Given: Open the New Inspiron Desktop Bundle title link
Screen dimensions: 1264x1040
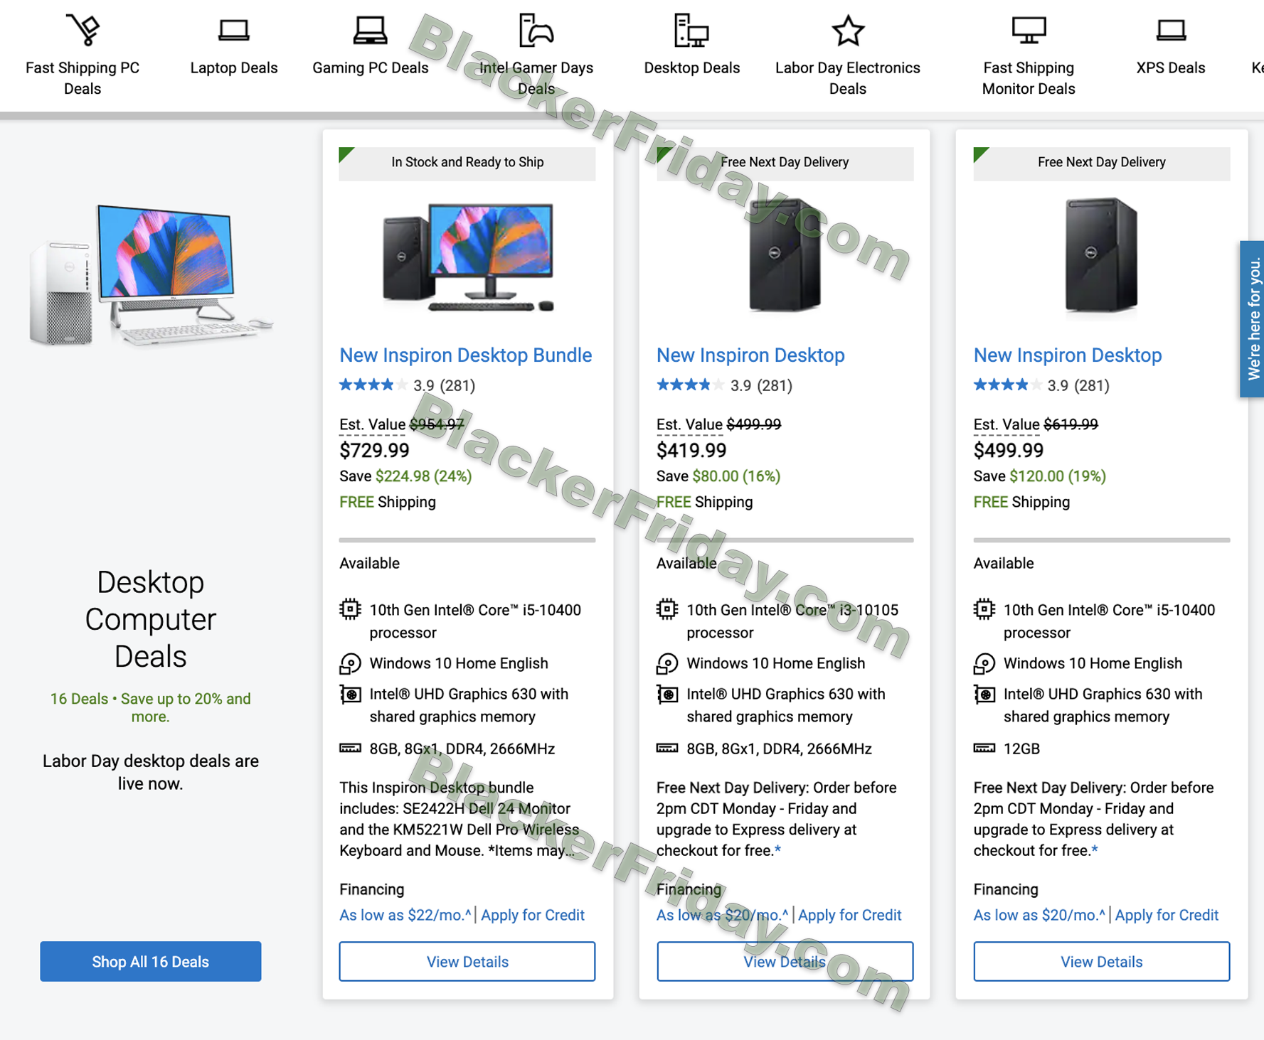Looking at the screenshot, I should [x=465, y=355].
